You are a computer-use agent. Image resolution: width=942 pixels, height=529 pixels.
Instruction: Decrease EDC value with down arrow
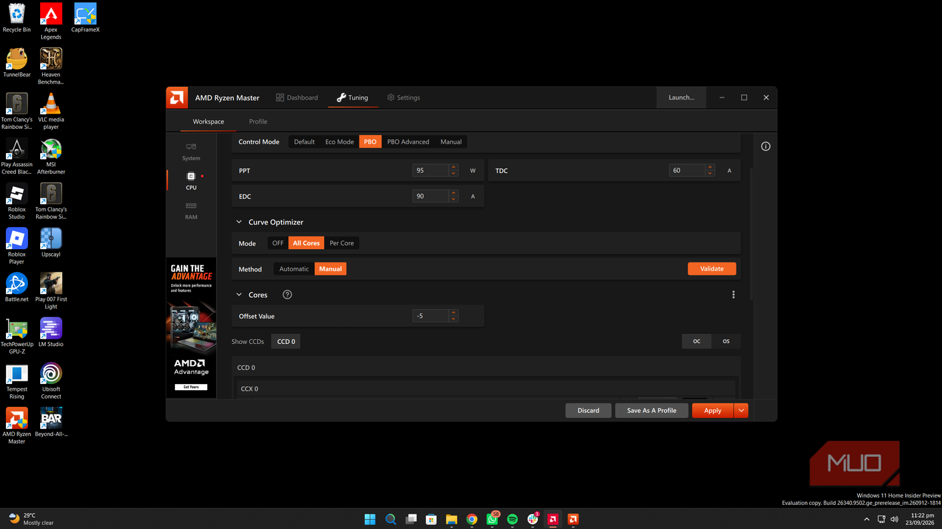tap(454, 199)
